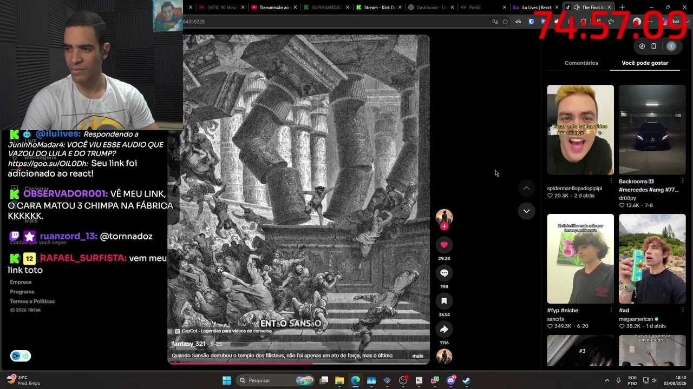Image resolution: width=693 pixels, height=389 pixels.
Task: Follow creator with the red plus badge
Action: pyautogui.click(x=444, y=226)
